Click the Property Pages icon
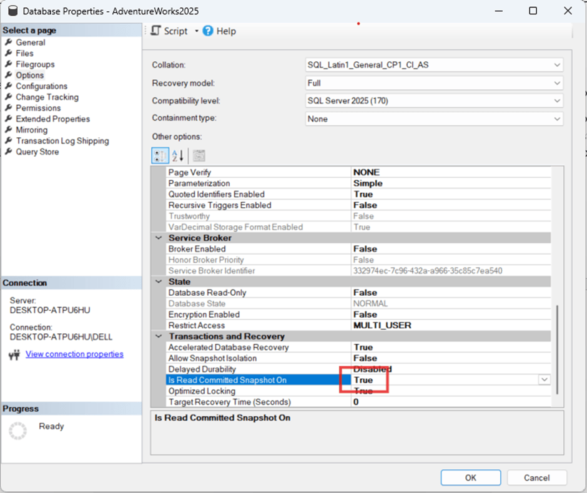 199,155
